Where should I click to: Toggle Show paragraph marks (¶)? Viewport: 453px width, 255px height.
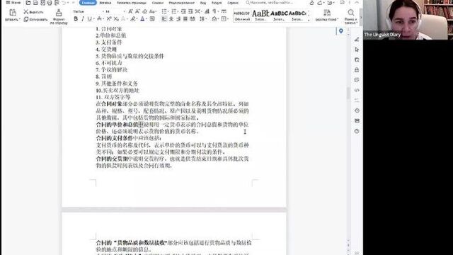[x=214, y=11]
